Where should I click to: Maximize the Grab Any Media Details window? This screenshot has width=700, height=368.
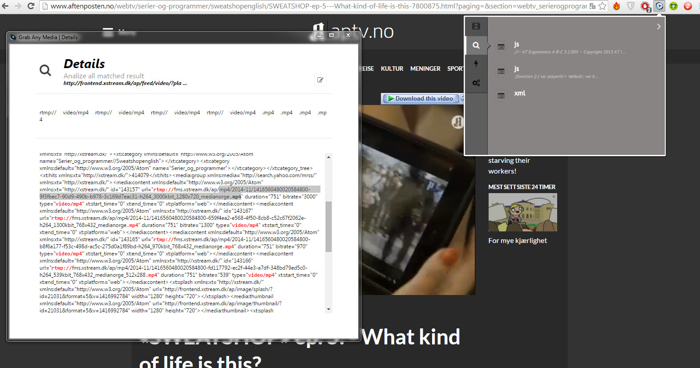[x=332, y=35]
